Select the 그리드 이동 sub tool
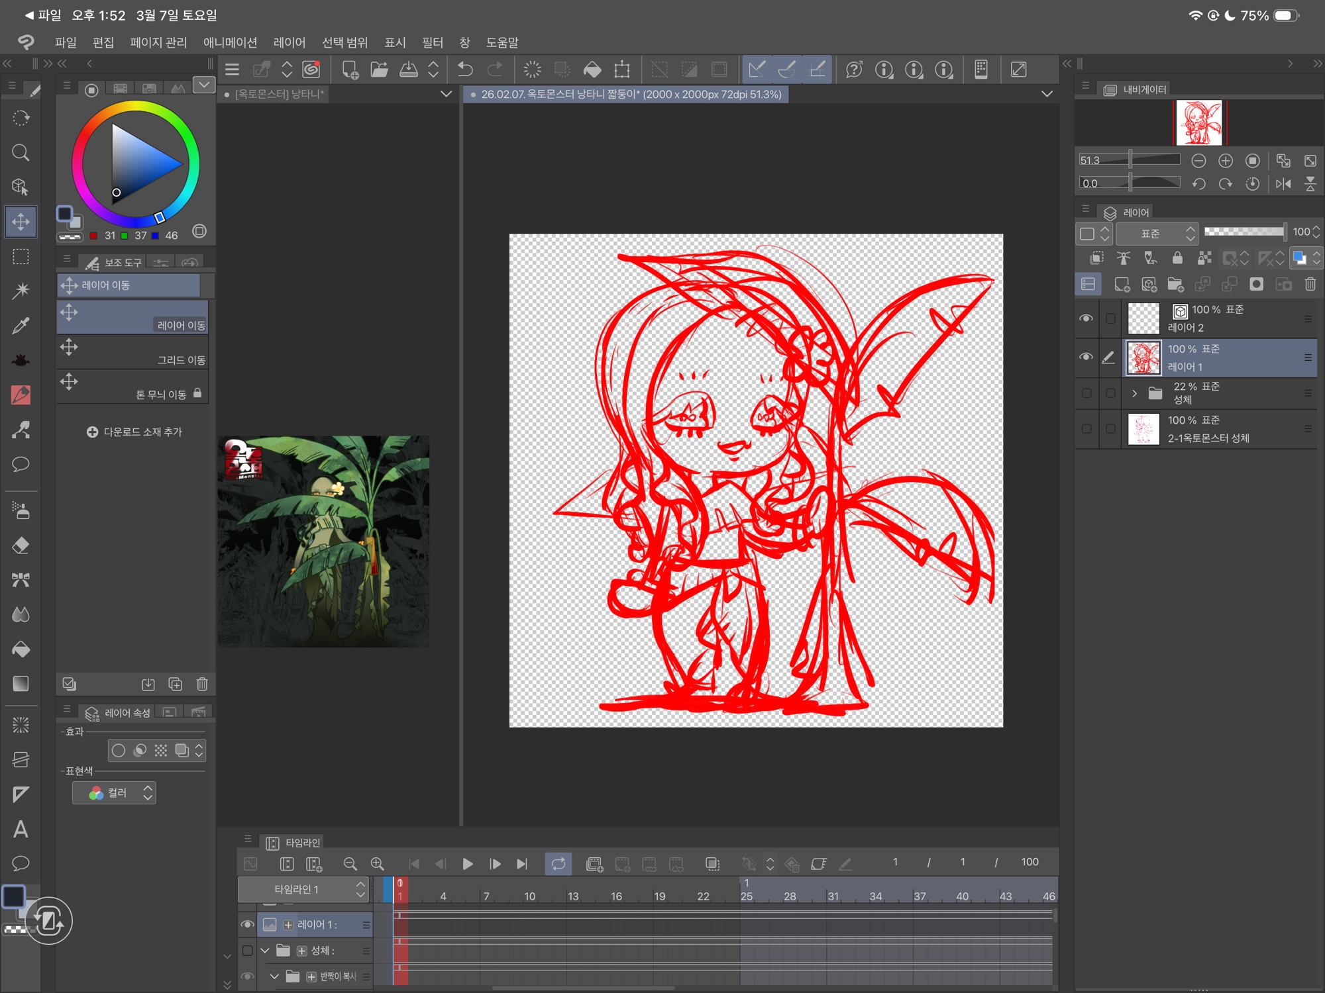The image size is (1325, 993). [x=132, y=352]
